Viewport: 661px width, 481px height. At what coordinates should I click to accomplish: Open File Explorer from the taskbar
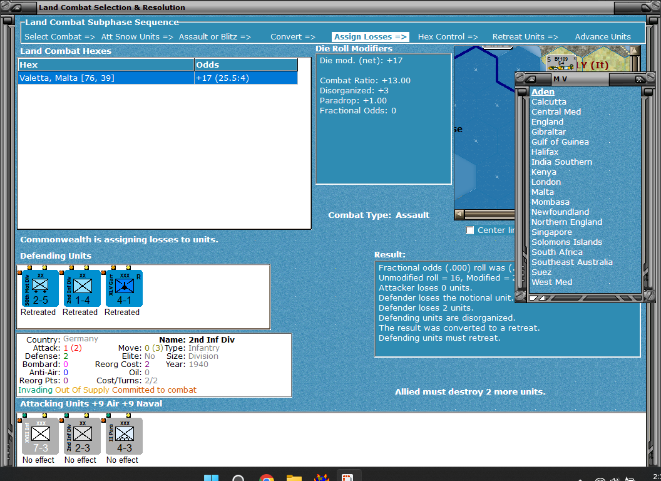click(294, 478)
